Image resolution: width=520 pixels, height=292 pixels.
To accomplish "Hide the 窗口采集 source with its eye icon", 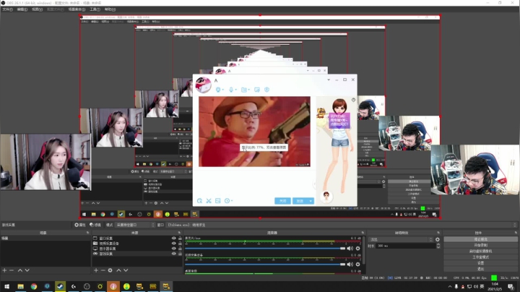I will point(174,239).
